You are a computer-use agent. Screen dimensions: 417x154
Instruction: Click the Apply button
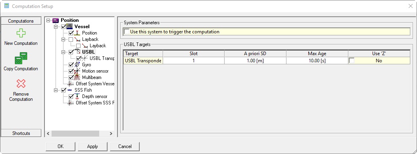click(92, 146)
